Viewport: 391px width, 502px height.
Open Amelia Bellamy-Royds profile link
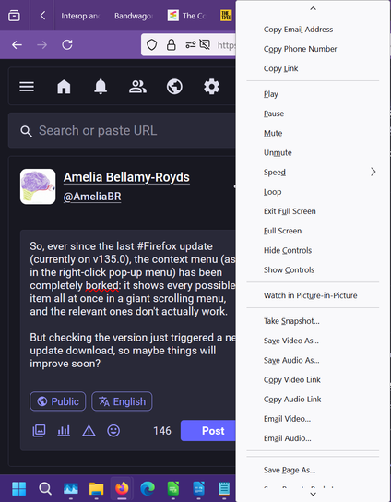(x=126, y=177)
